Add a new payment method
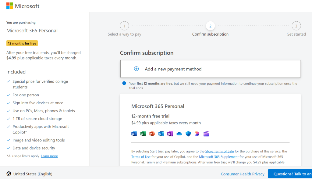The height and width of the screenshot is (179, 312). (x=173, y=69)
